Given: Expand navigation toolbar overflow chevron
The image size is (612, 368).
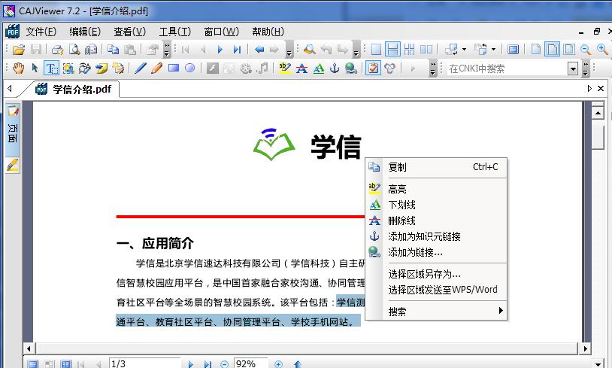Looking at the screenshot, I should [289, 50].
